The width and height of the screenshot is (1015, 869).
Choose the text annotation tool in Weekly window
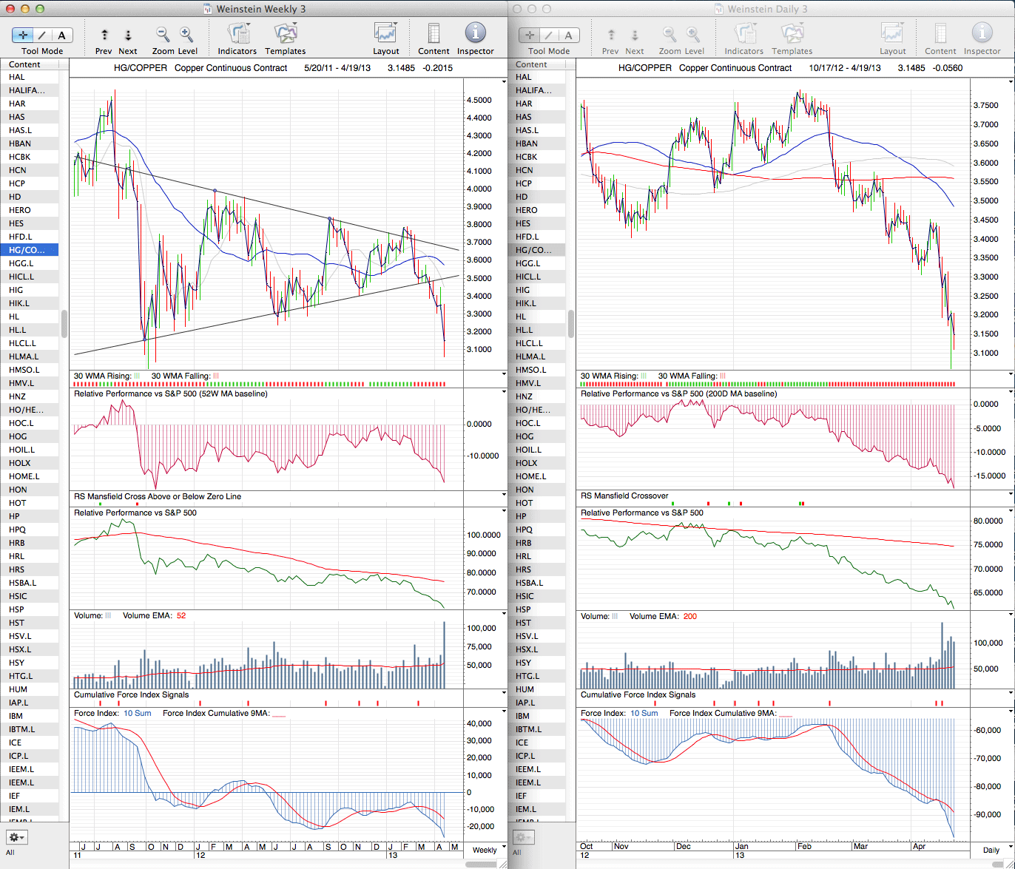tap(62, 35)
